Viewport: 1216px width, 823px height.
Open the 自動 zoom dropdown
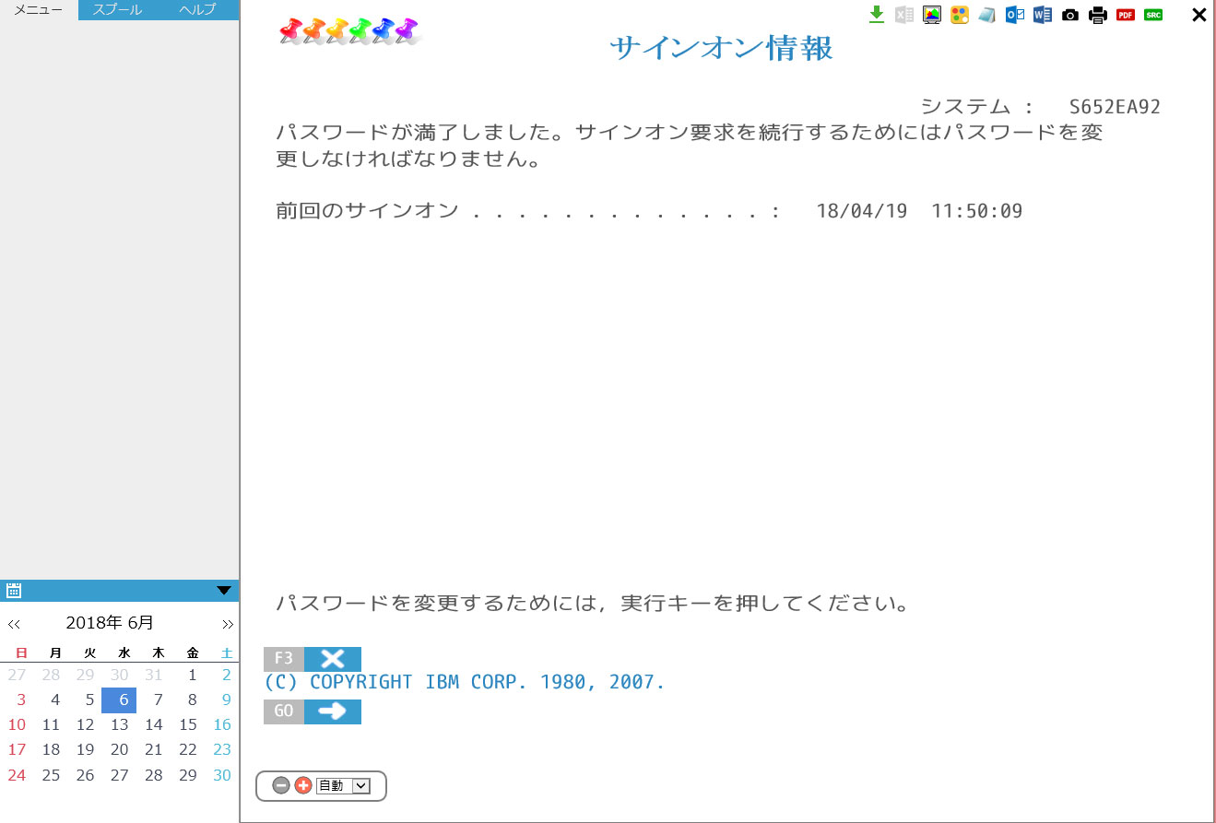click(343, 786)
